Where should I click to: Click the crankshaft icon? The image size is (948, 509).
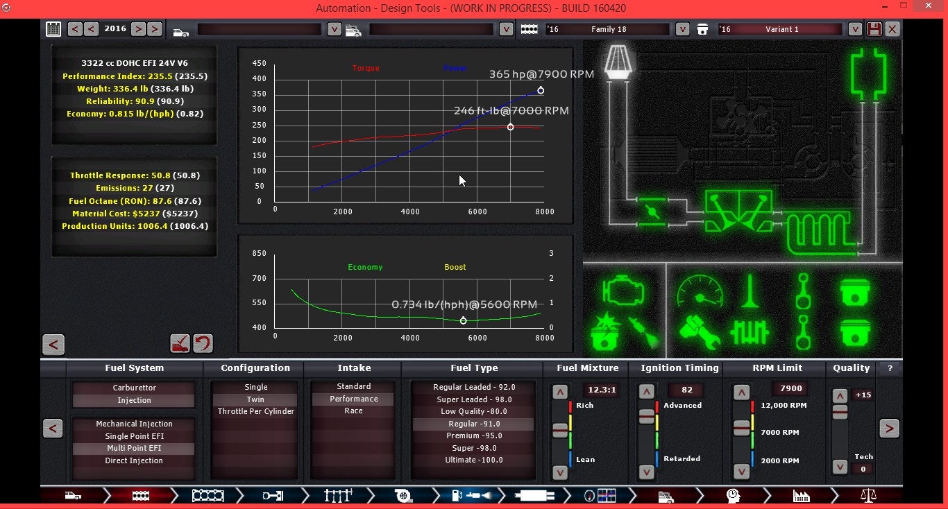click(x=750, y=332)
